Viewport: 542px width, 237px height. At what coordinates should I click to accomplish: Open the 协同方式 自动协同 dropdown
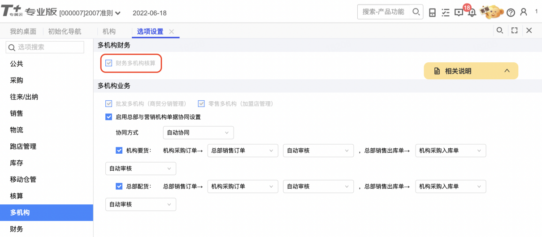pyautogui.click(x=198, y=133)
